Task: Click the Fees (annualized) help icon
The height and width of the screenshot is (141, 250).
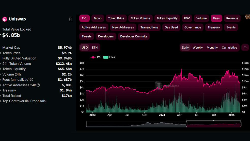Action: point(32,80)
